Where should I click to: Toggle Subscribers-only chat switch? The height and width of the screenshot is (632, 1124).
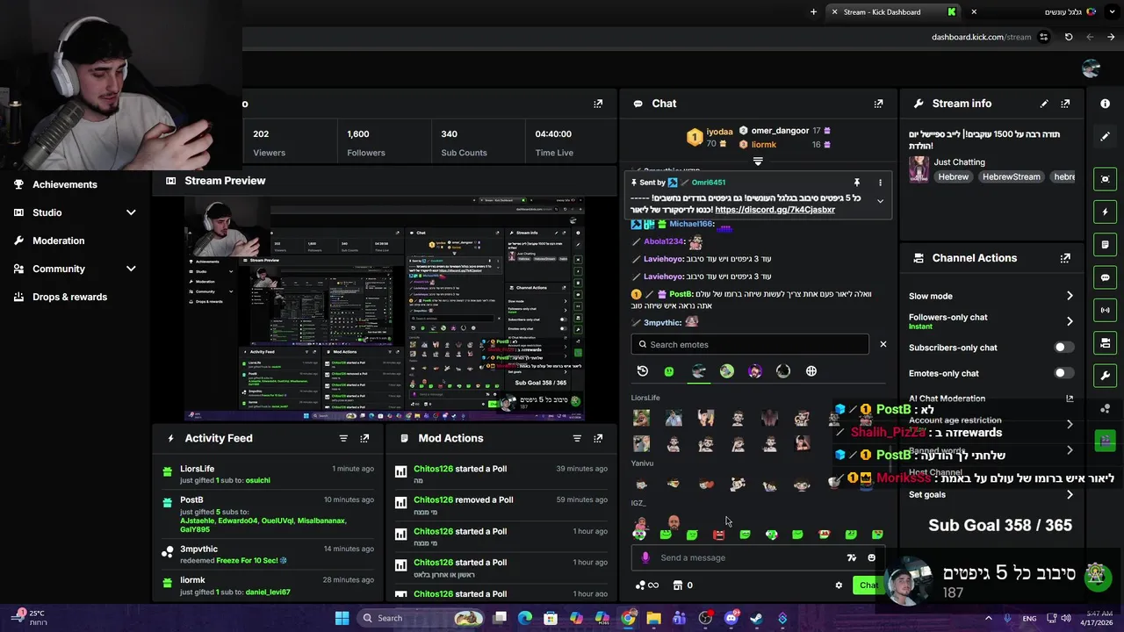pos(1063,348)
